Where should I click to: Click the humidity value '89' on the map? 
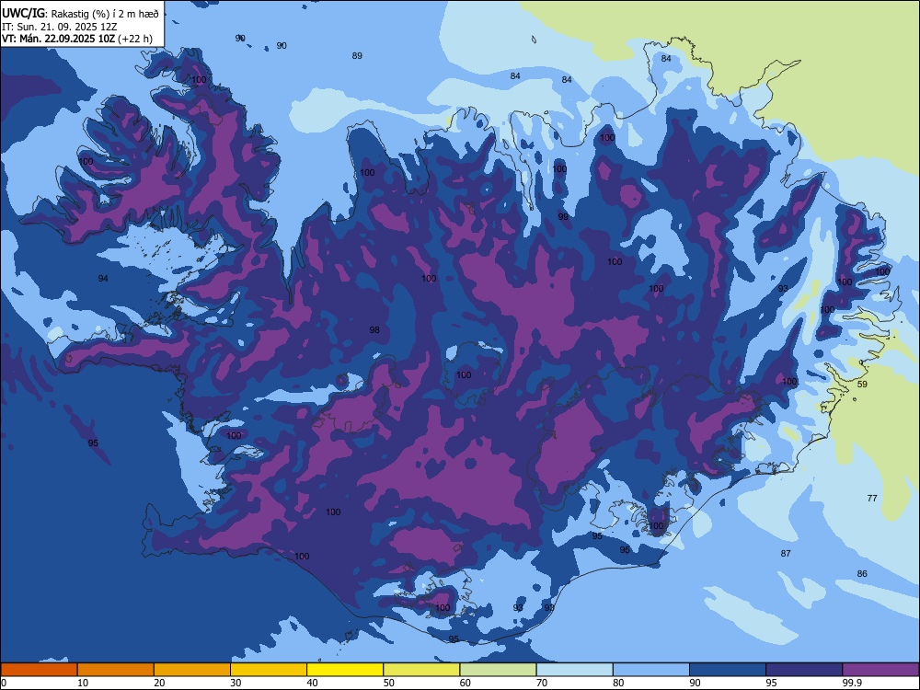357,56
